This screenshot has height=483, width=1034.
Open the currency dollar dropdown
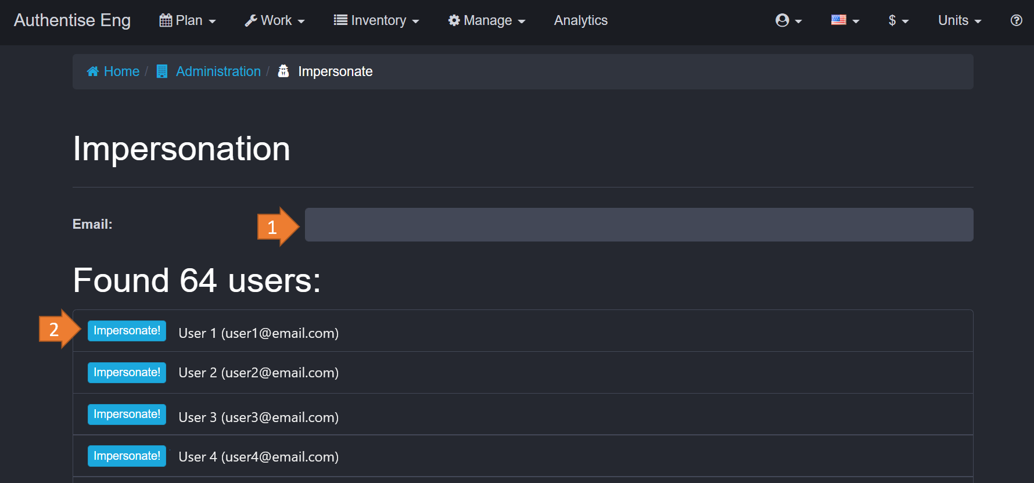[x=897, y=20]
